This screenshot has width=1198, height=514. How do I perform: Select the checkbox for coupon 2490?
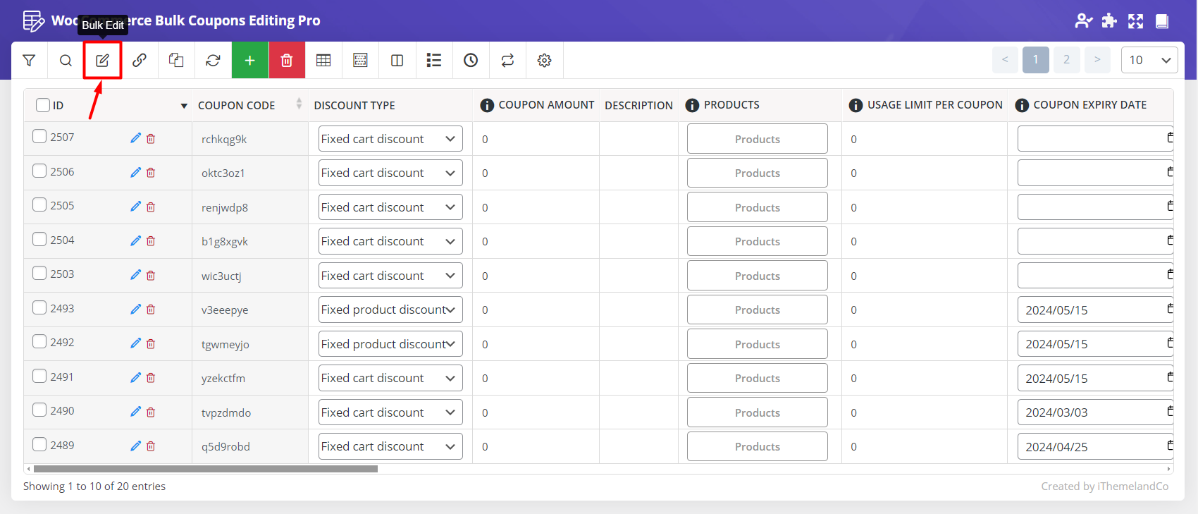point(39,410)
